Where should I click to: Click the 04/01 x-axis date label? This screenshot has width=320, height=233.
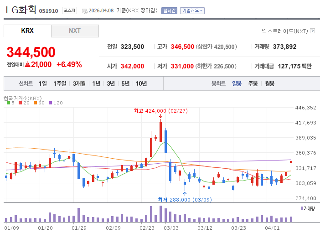272,228
